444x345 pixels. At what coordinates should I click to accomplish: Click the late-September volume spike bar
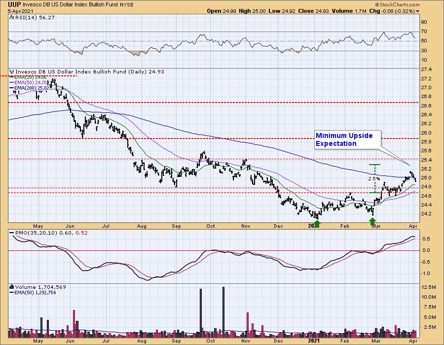coord(201,313)
